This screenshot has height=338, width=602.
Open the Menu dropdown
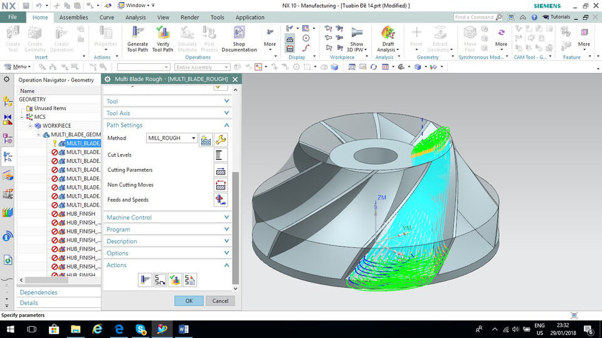point(18,67)
